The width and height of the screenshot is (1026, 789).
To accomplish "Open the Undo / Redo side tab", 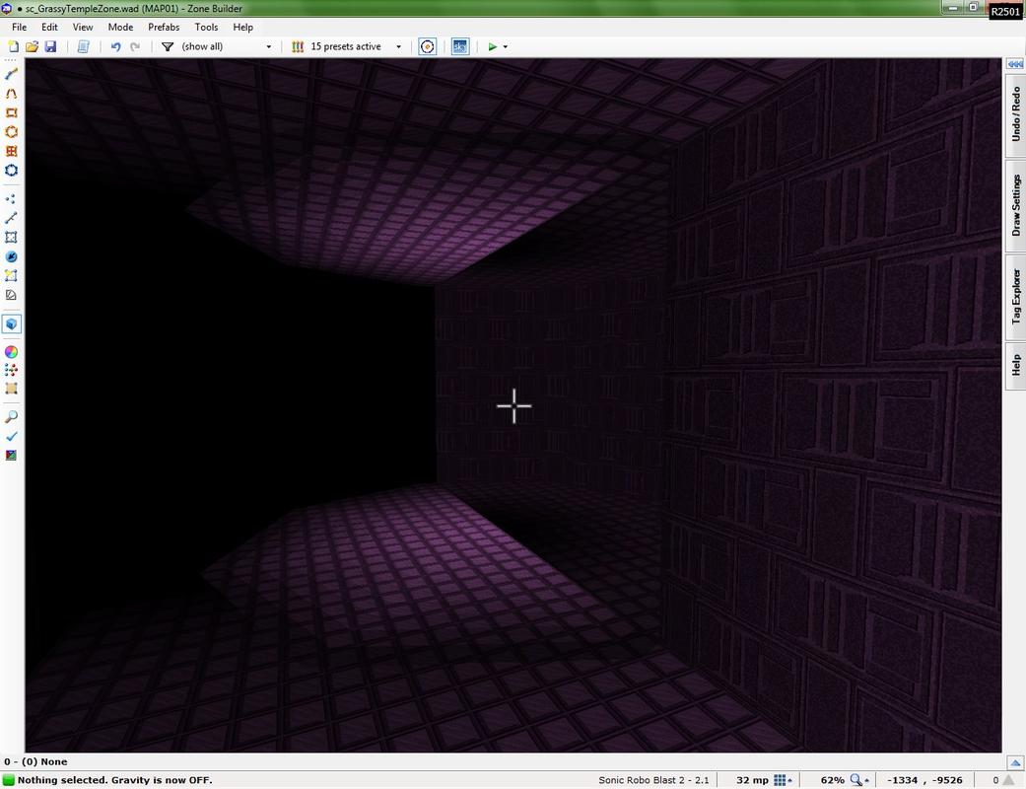I will [1015, 114].
